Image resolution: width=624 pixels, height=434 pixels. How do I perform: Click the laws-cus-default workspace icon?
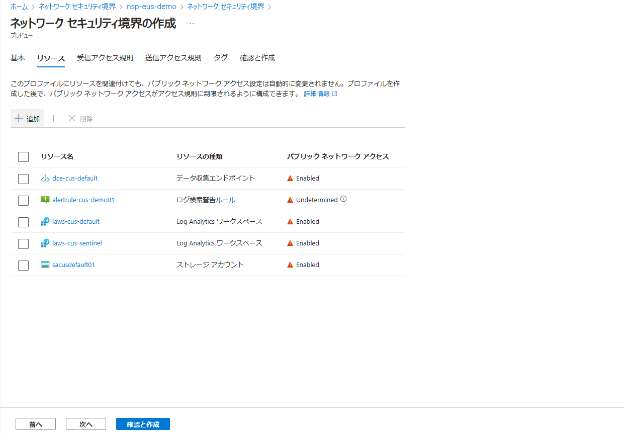pyautogui.click(x=45, y=221)
